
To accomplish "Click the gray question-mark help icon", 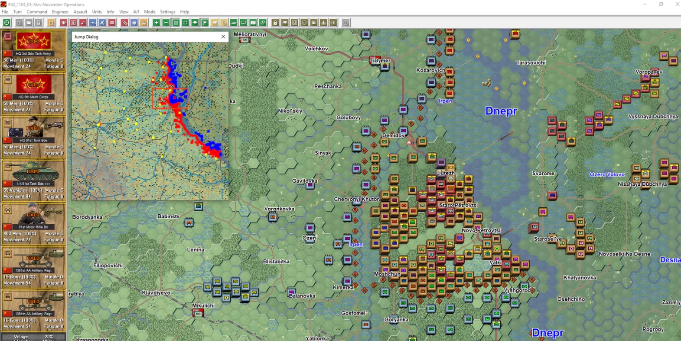I will 346,23.
